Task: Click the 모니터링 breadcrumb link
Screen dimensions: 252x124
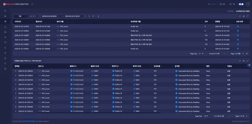Action: click(x=230, y=11)
